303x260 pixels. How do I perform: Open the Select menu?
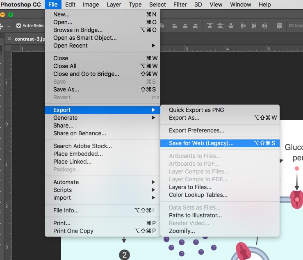(x=157, y=5)
